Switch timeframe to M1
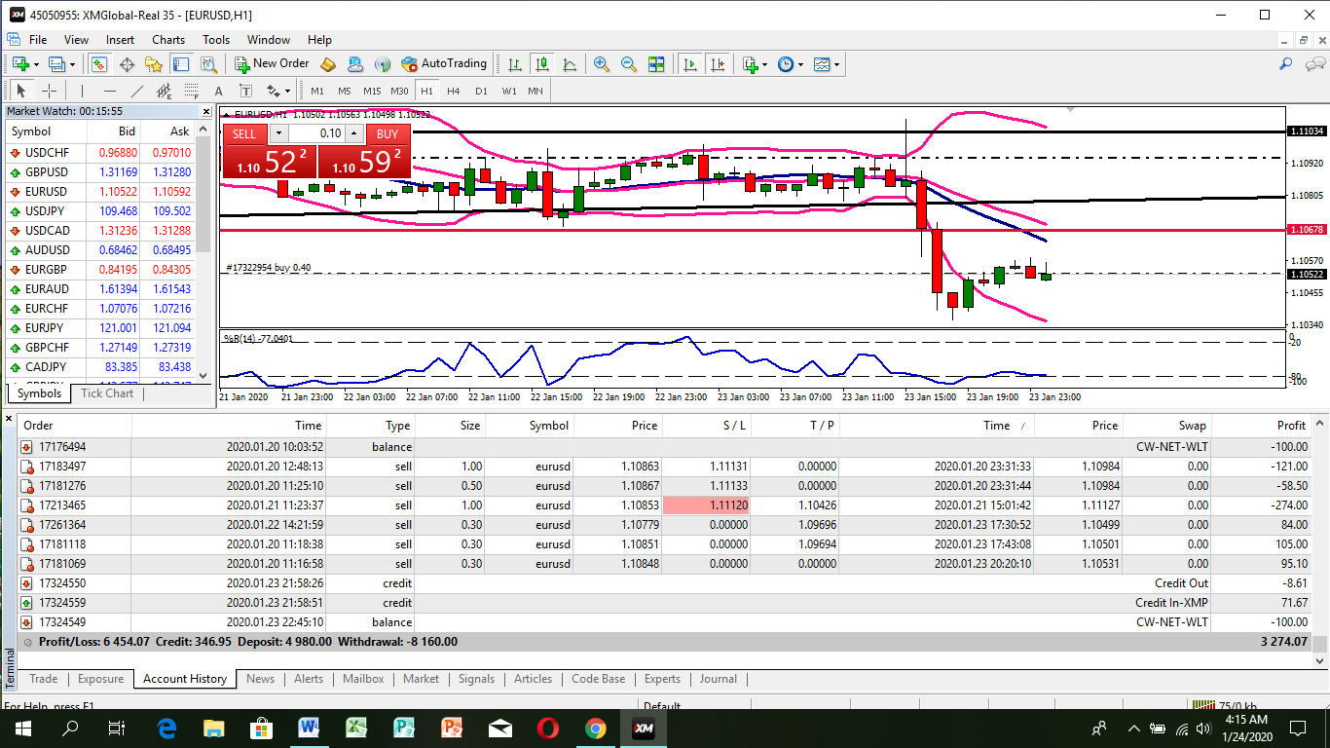 tap(317, 91)
